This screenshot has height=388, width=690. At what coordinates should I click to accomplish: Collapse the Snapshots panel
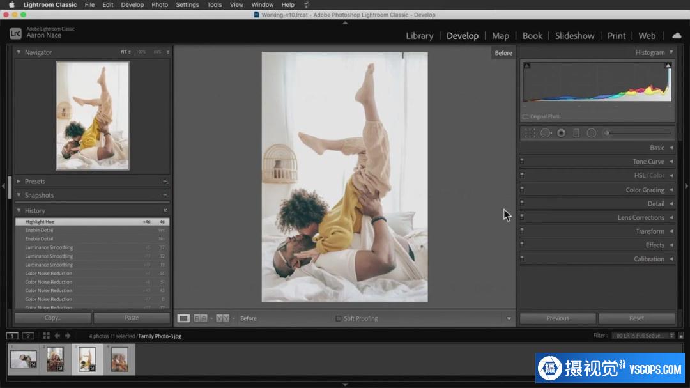click(x=19, y=195)
